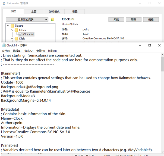Collapse the Disk folder tree node
This screenshot has height=156, width=164.
(x=12, y=39)
